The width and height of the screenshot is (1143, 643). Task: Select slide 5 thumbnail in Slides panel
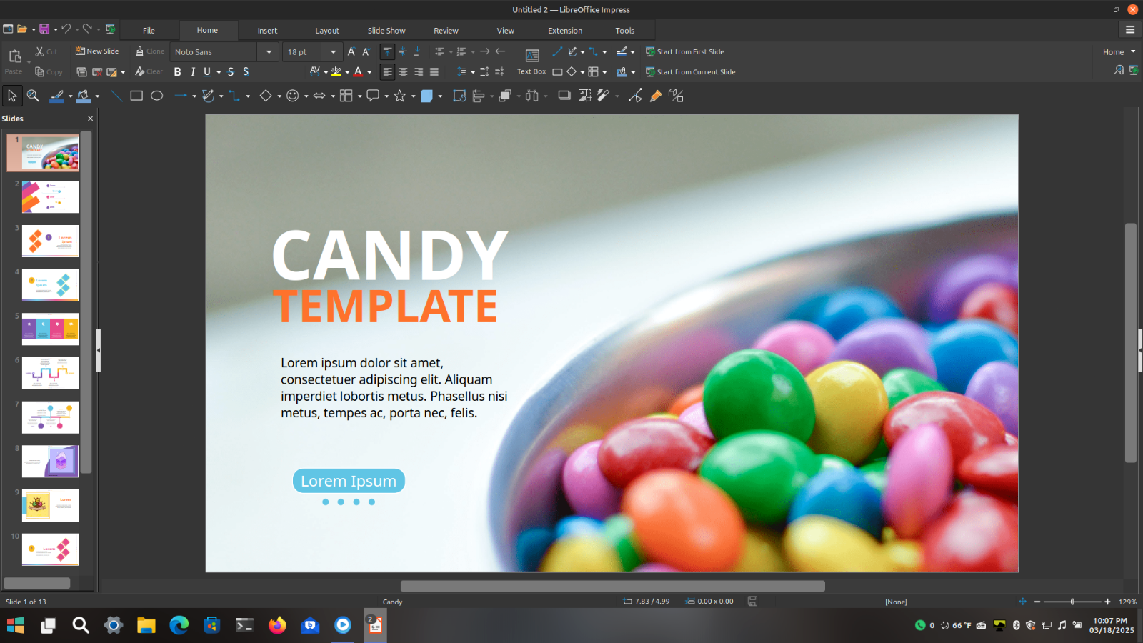coord(50,329)
